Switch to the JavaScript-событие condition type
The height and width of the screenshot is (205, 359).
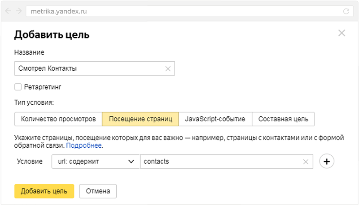(x=215, y=119)
